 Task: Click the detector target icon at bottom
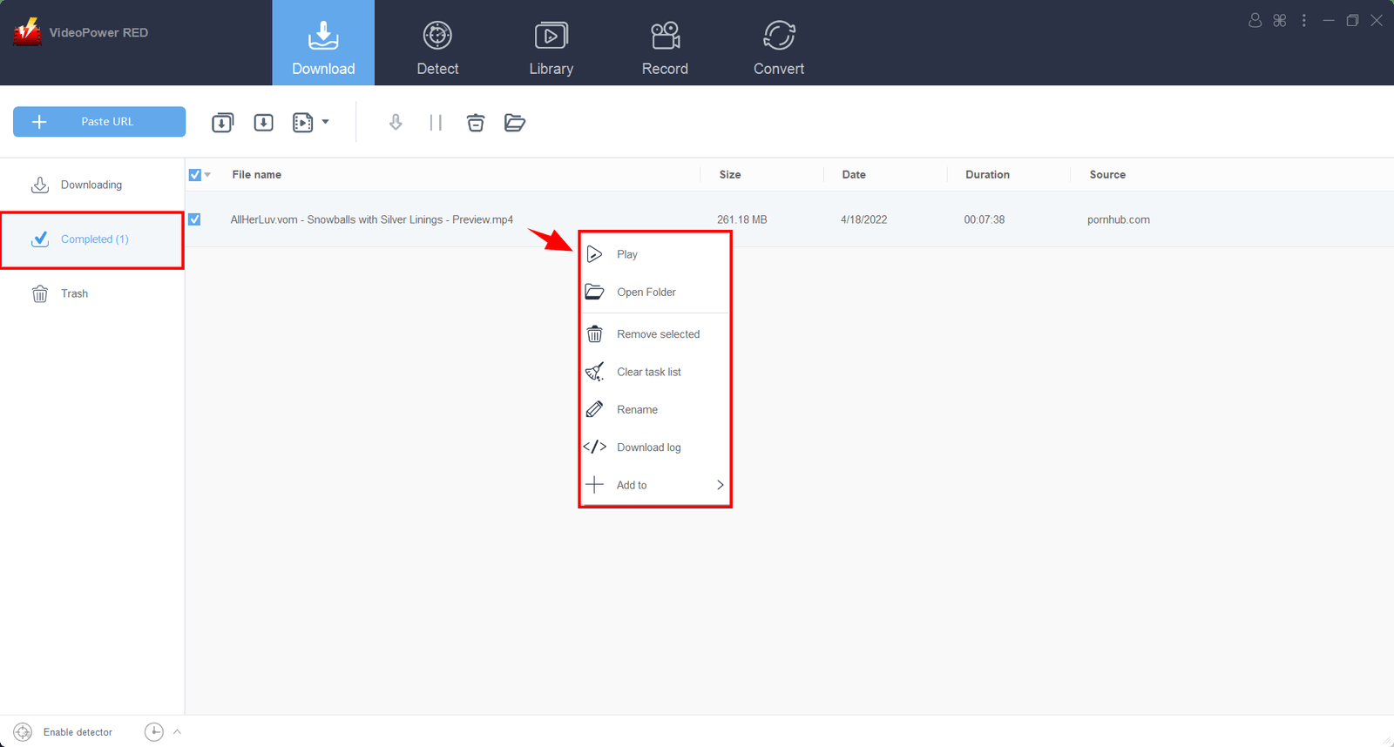24,732
